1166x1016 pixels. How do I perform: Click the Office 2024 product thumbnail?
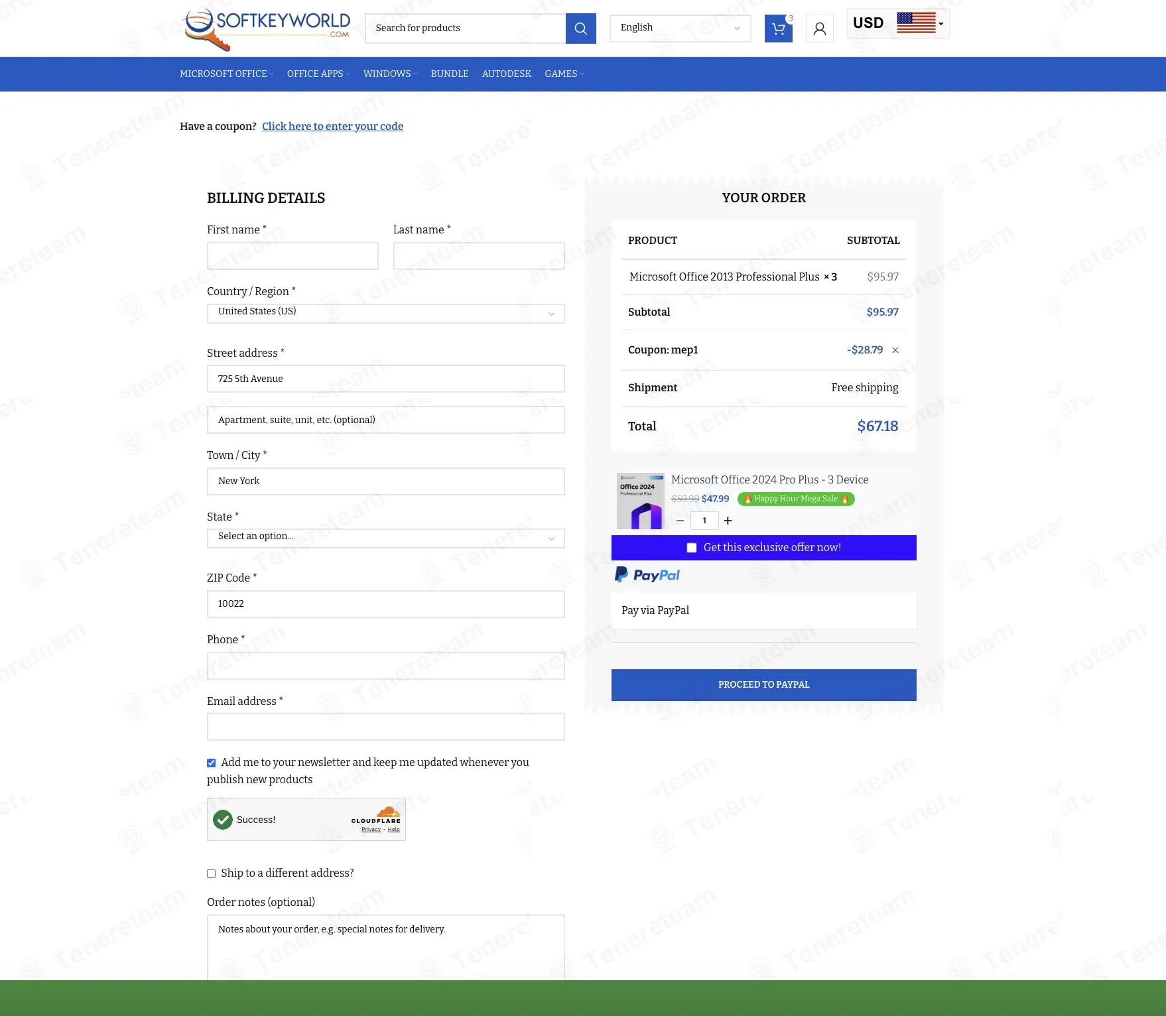640,501
